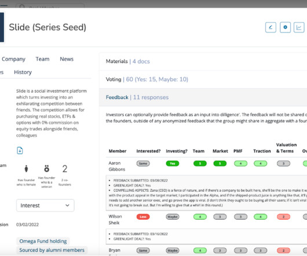Click the Investing? column header
307x256 pixels.
tap(177, 151)
